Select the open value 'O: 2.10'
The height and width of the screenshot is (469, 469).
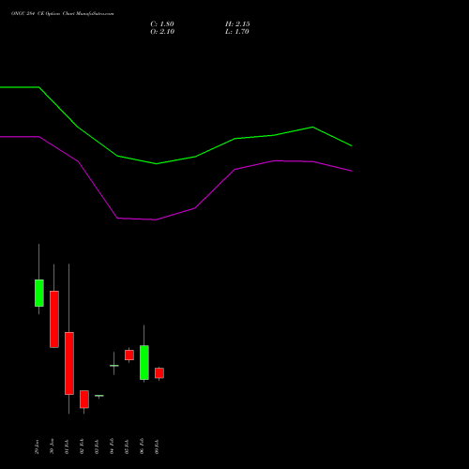[162, 32]
